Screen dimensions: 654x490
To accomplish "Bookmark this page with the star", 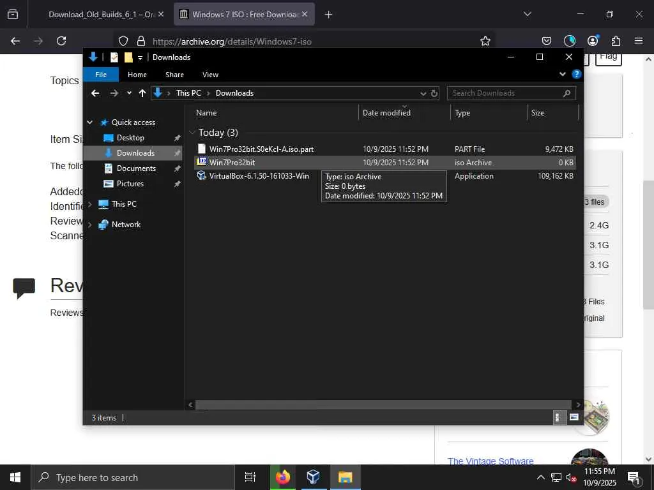I will (x=485, y=41).
